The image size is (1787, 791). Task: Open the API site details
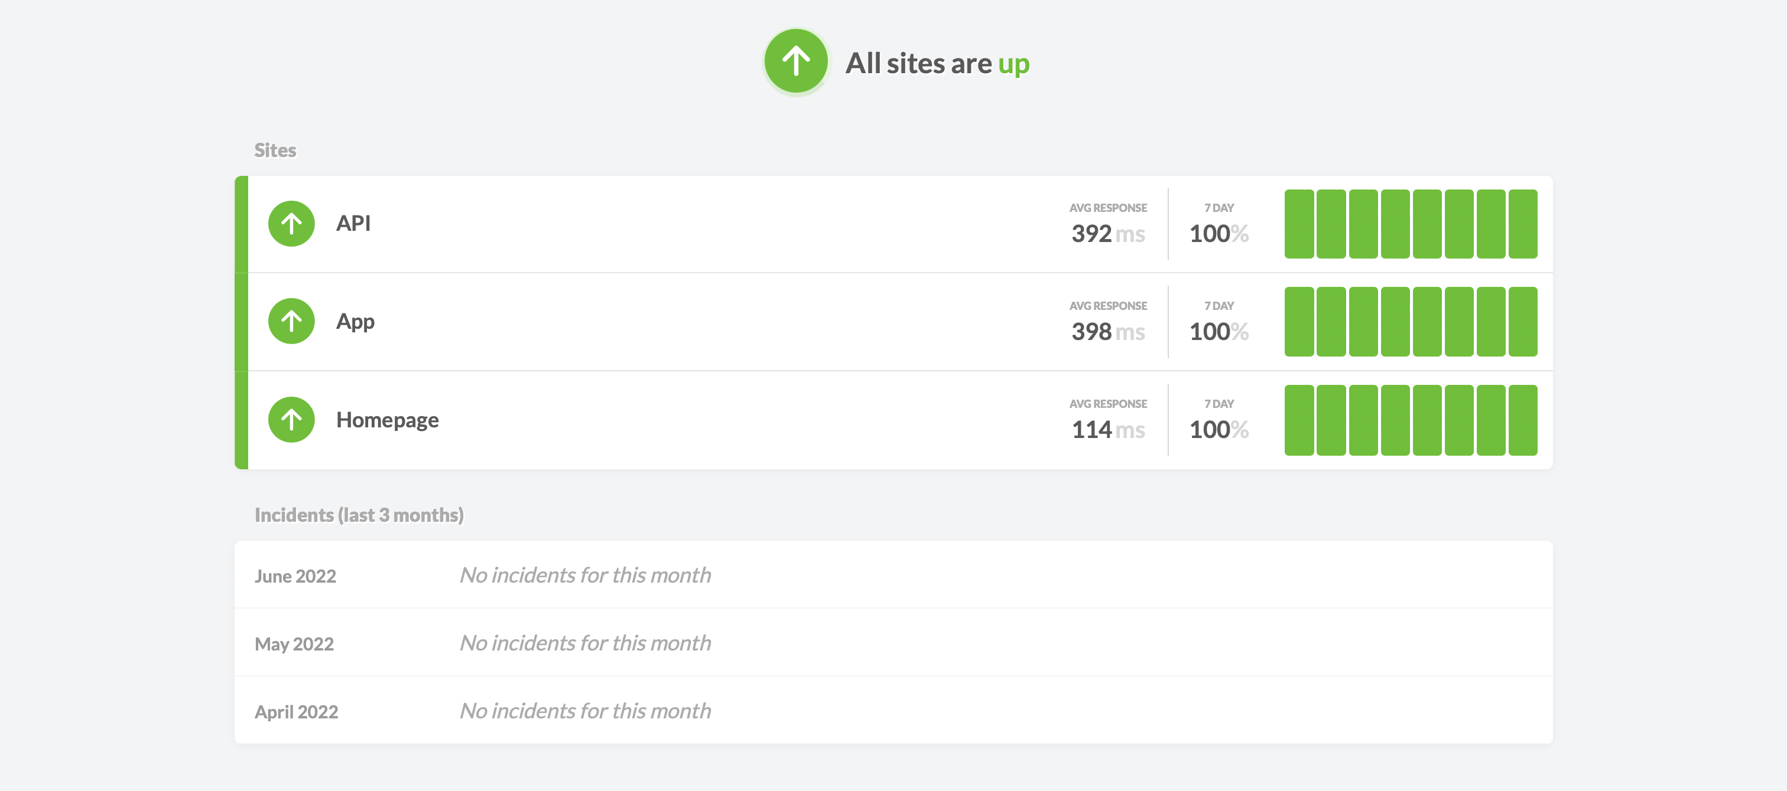(353, 224)
